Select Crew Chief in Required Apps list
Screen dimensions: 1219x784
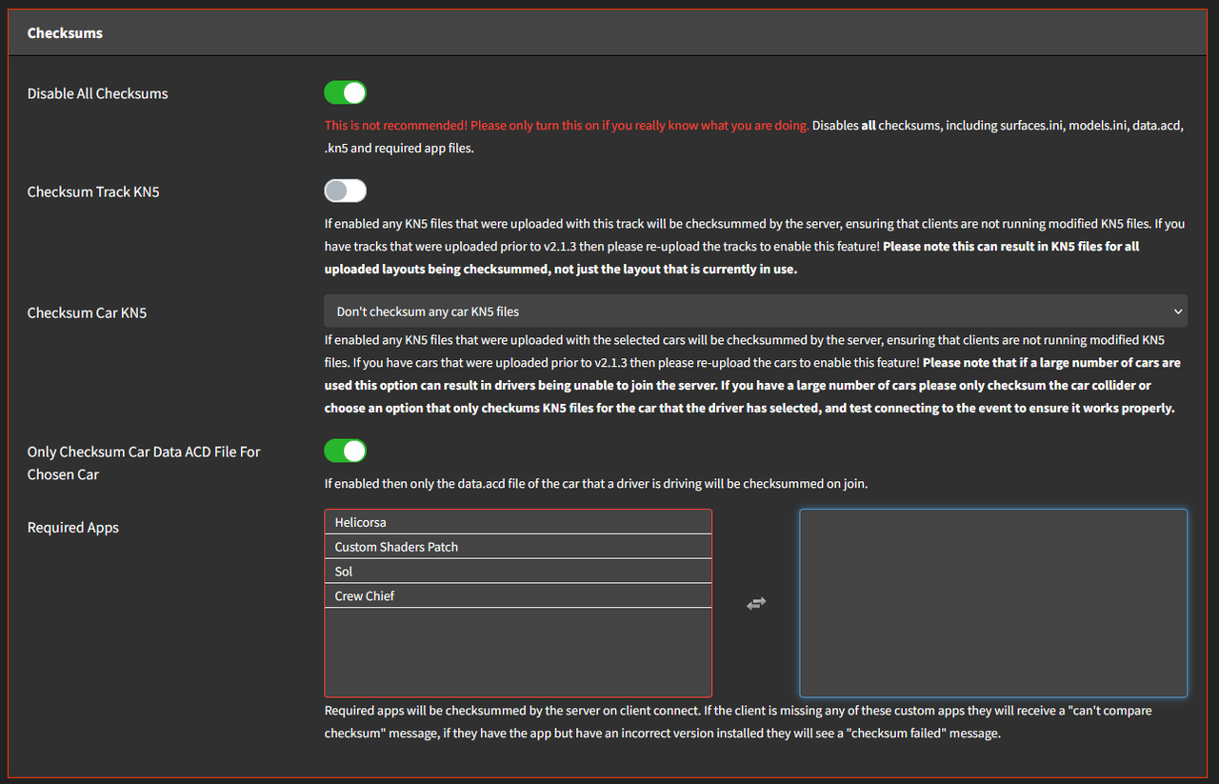click(518, 595)
